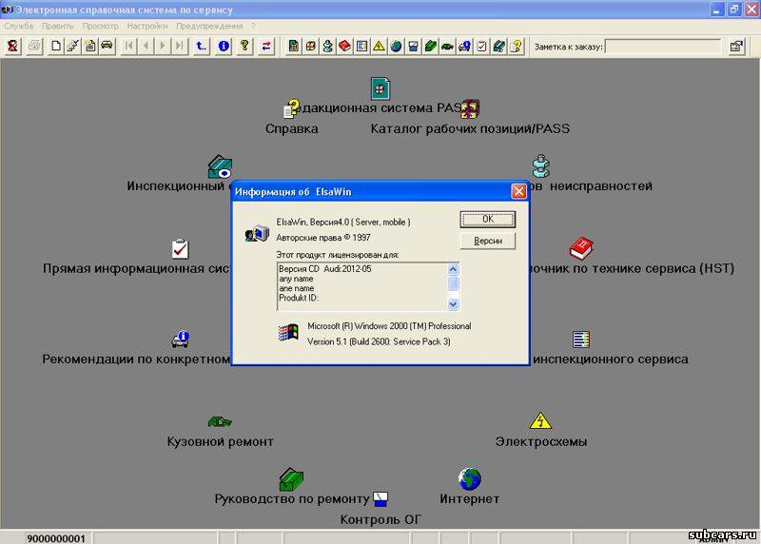Click the icon right of order note field
This screenshot has height=544, width=761.
[x=736, y=47]
